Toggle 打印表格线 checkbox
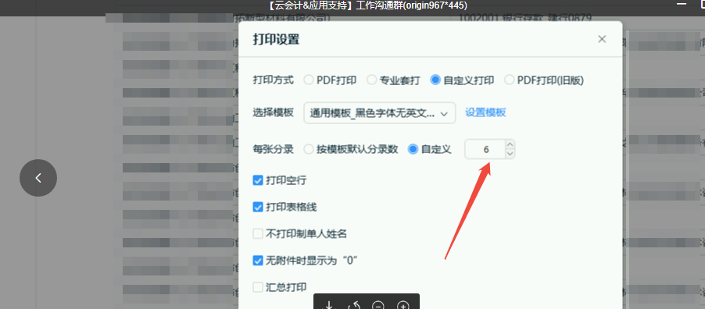Image resolution: width=705 pixels, height=309 pixels. [x=258, y=207]
